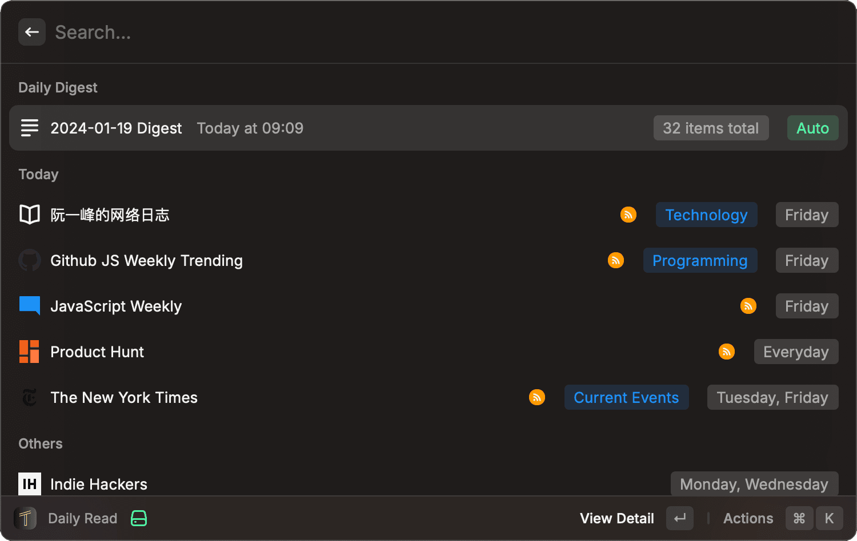This screenshot has width=857, height=541.
Task: Click the Daily Read app icon
Action: 25,518
